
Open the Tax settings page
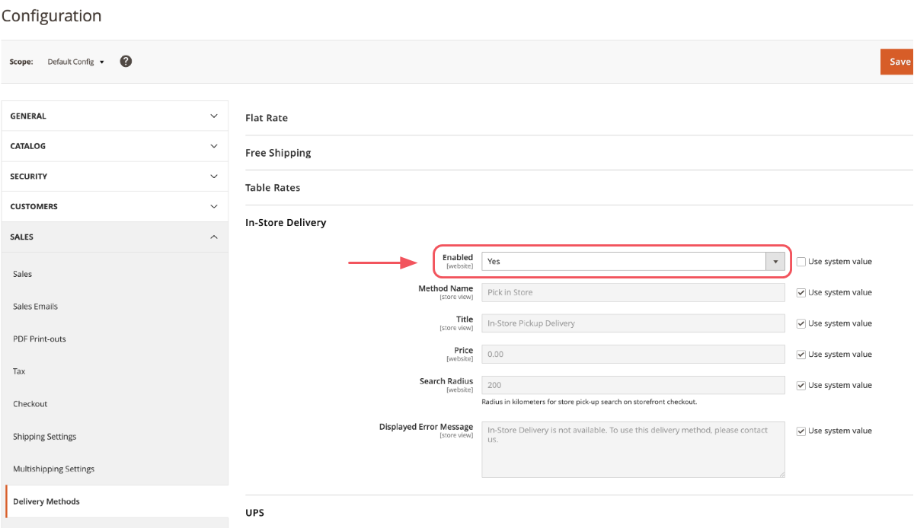click(x=18, y=371)
